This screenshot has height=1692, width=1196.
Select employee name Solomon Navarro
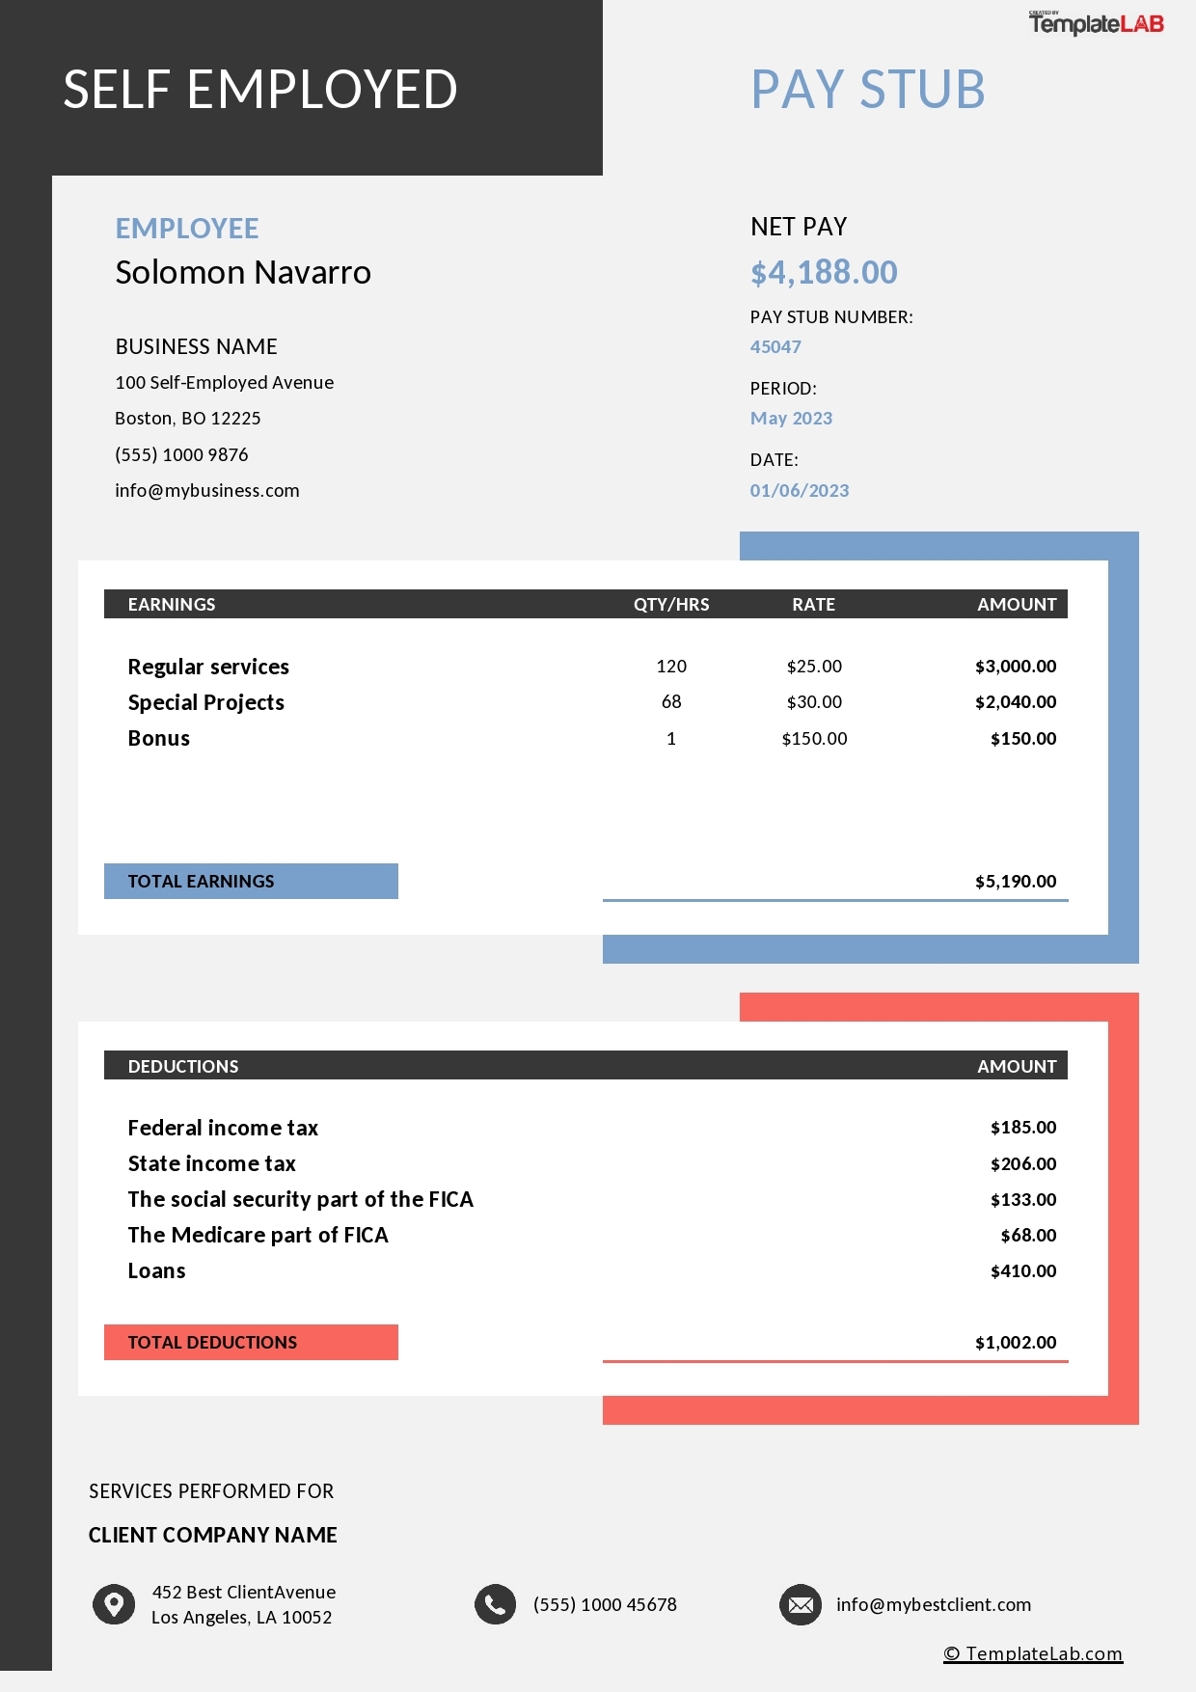point(243,272)
